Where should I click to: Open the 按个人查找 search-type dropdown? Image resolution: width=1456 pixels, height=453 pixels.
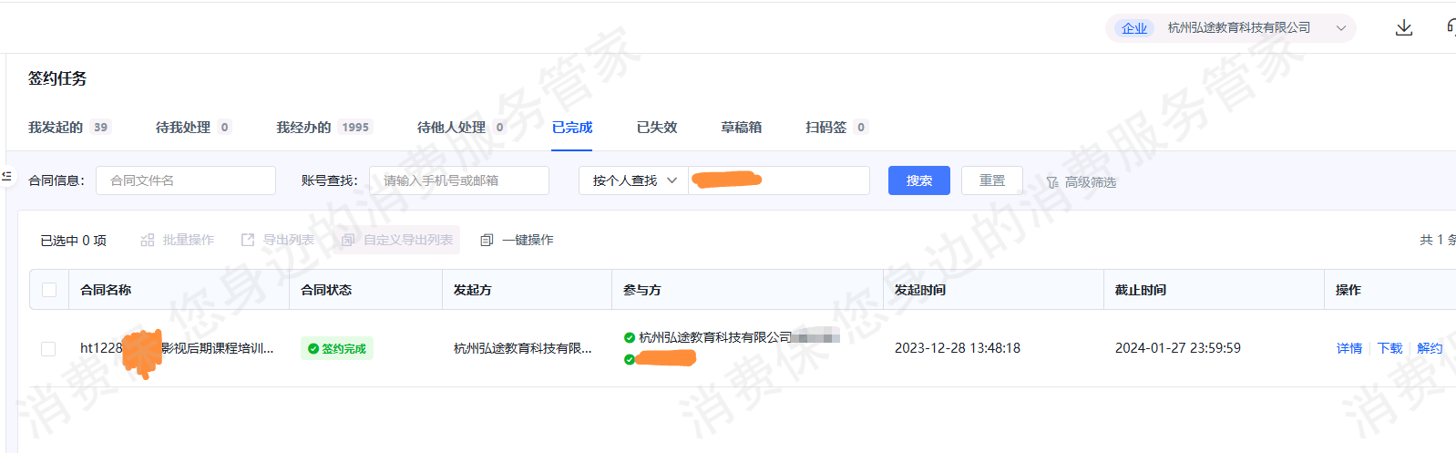633,180
